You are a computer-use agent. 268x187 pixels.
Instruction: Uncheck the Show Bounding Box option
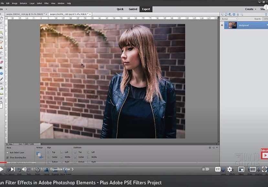tap(7, 157)
